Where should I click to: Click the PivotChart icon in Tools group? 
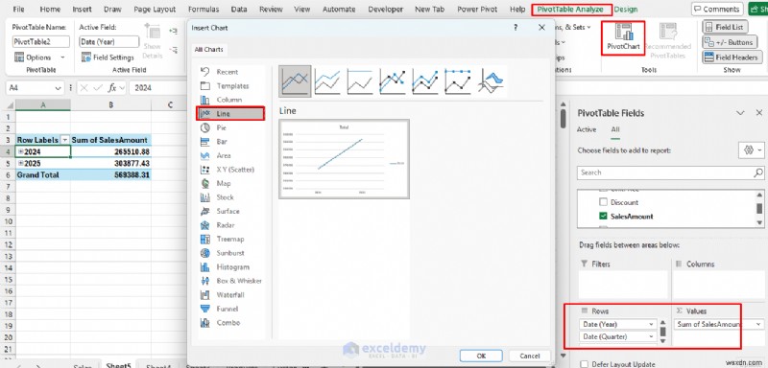[x=623, y=36]
